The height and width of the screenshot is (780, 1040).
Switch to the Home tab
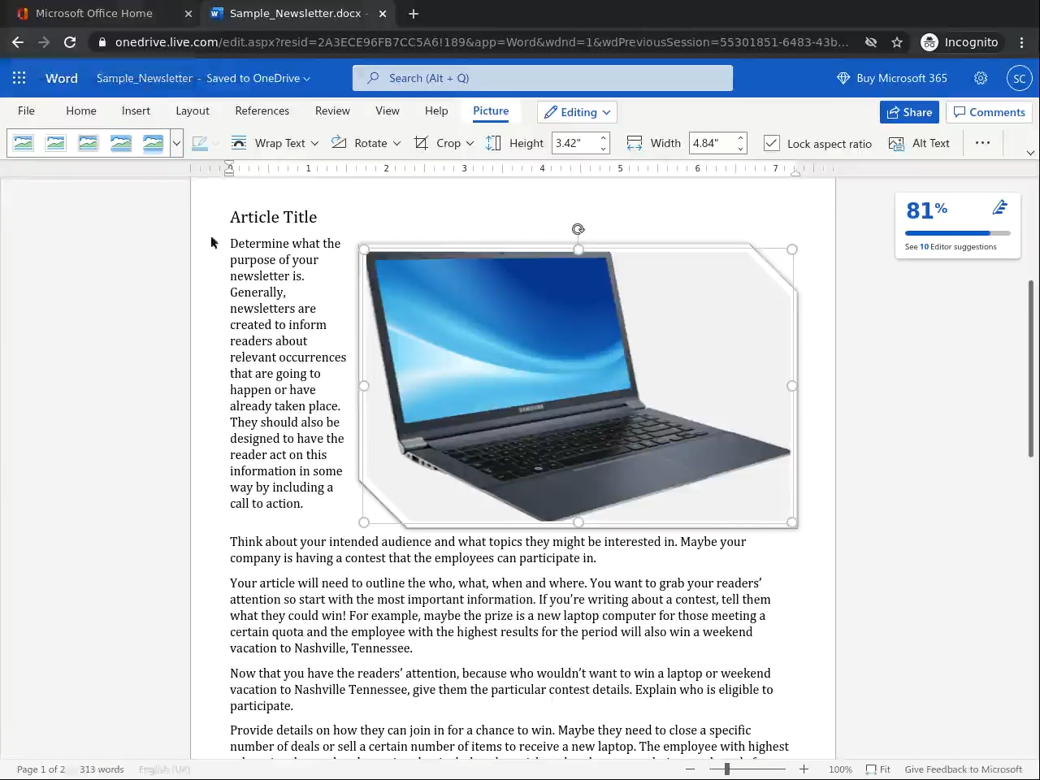click(x=81, y=110)
